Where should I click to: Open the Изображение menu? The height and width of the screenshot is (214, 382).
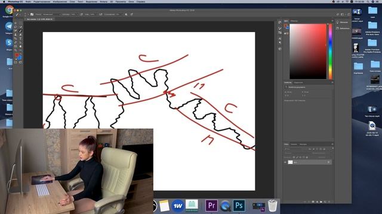60,1
